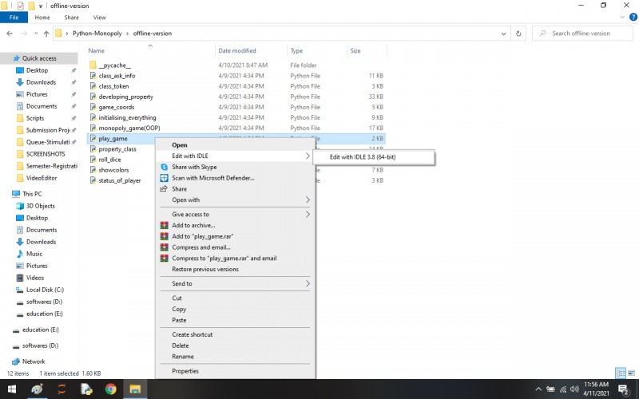This screenshot has width=639, height=399.
Task: Open the address bar history dropdown
Action: pos(504,34)
